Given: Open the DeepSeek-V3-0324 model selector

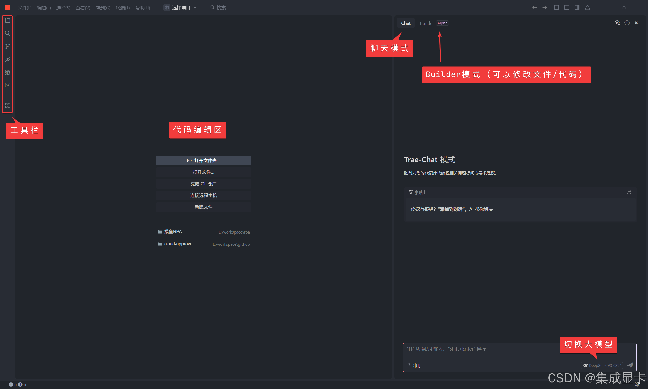Looking at the screenshot, I should click(x=602, y=365).
